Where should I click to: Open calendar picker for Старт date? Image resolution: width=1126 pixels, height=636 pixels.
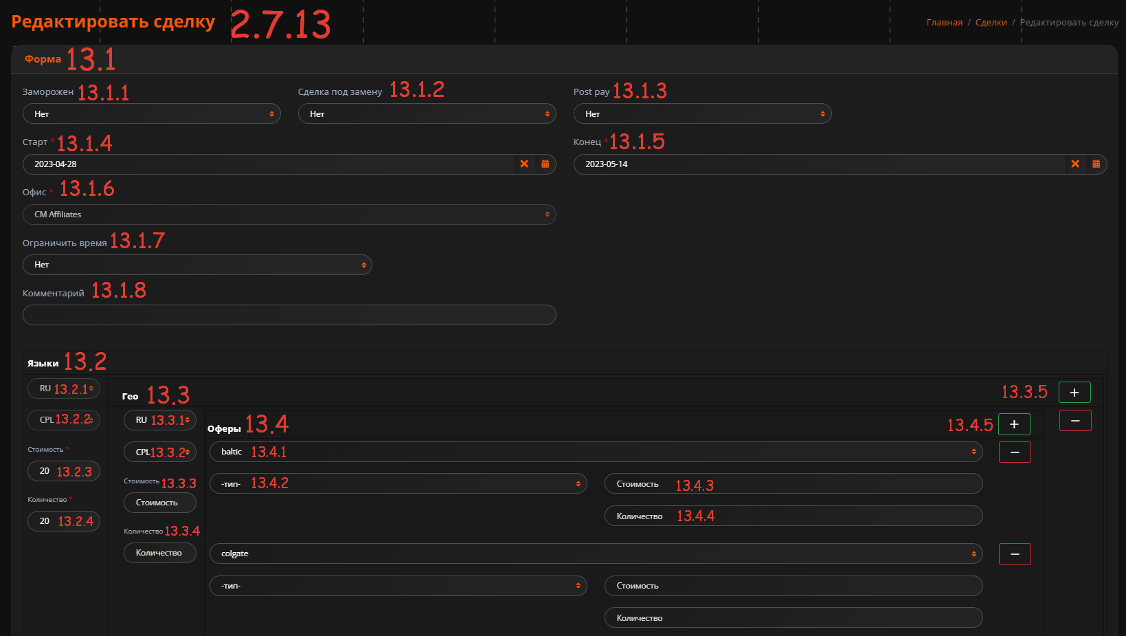tap(545, 164)
